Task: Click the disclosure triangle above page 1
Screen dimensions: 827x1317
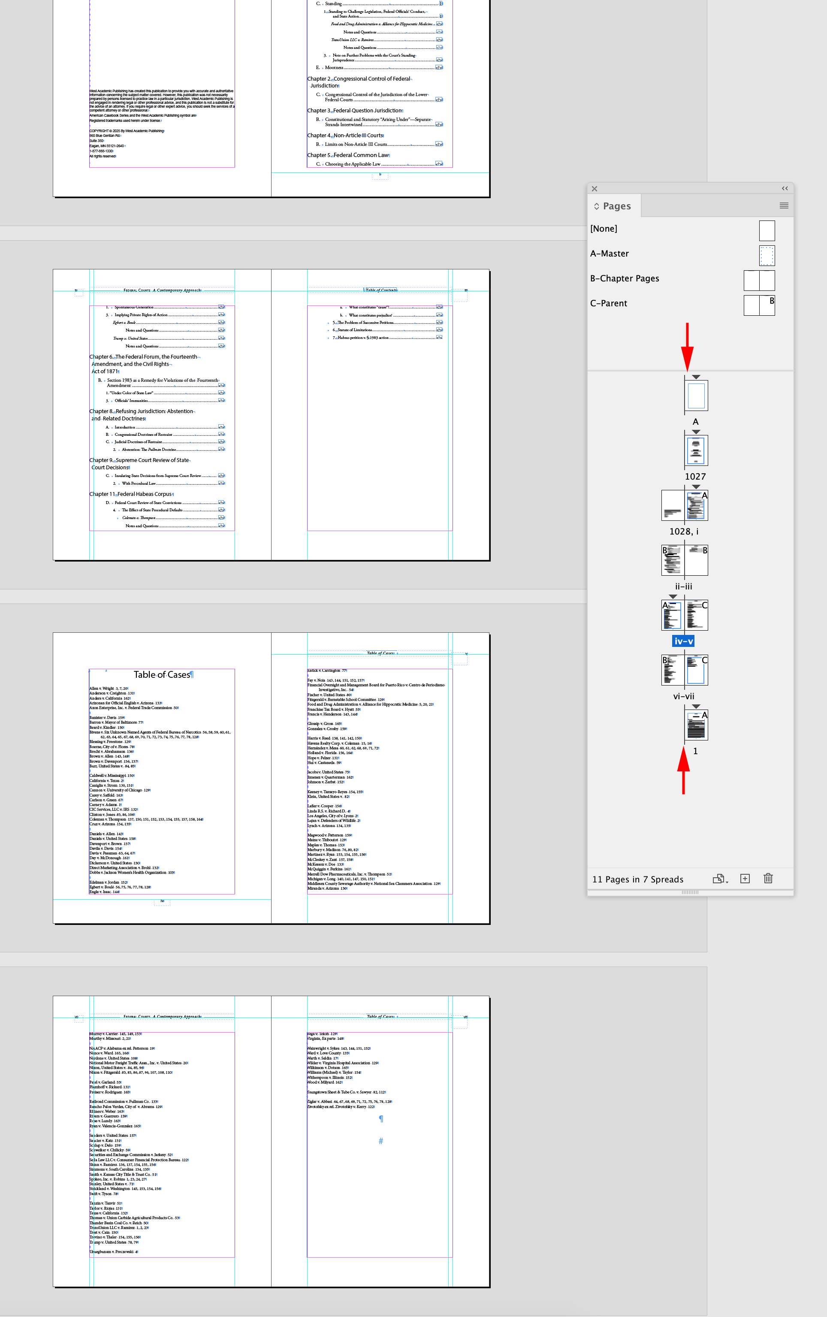Action: (x=696, y=706)
